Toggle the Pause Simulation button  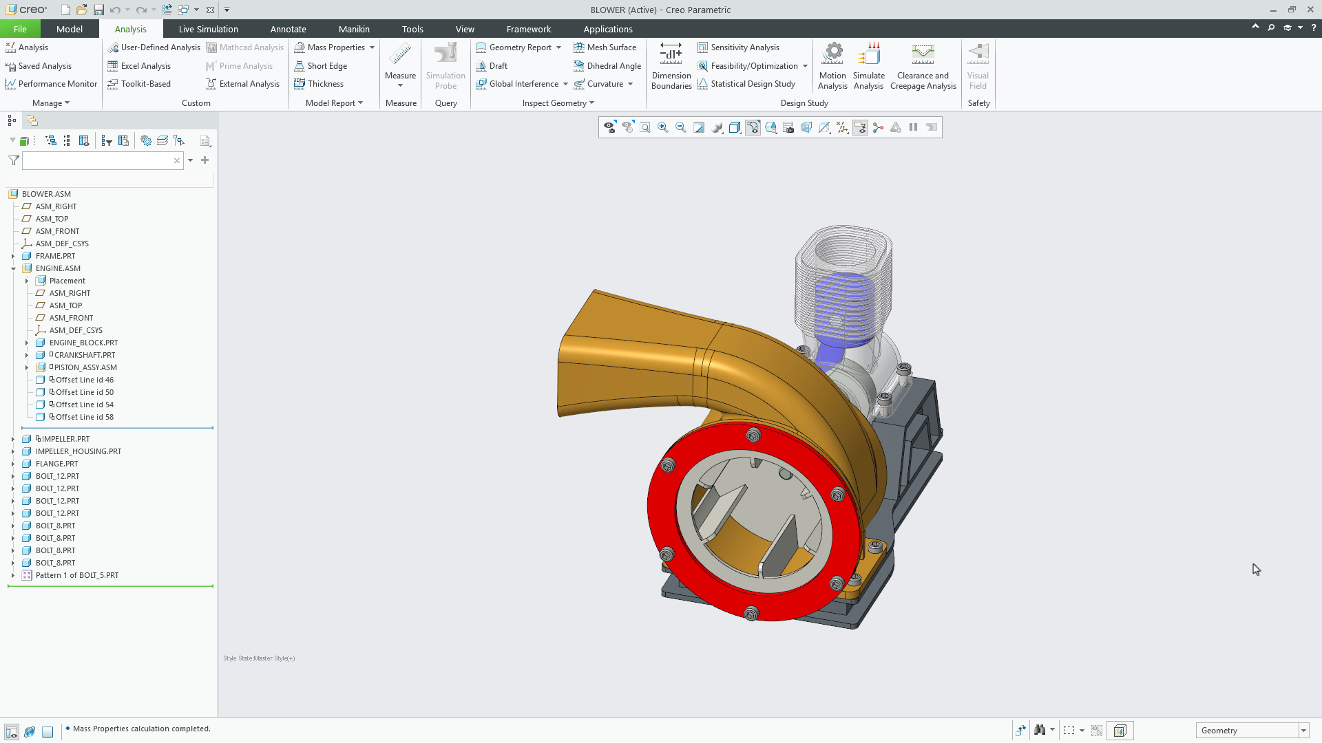(x=914, y=127)
